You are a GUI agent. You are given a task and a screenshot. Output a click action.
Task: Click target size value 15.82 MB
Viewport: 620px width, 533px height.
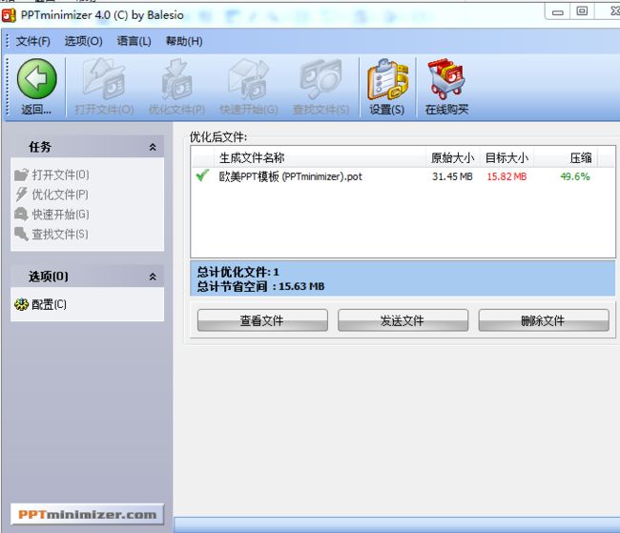pos(506,176)
